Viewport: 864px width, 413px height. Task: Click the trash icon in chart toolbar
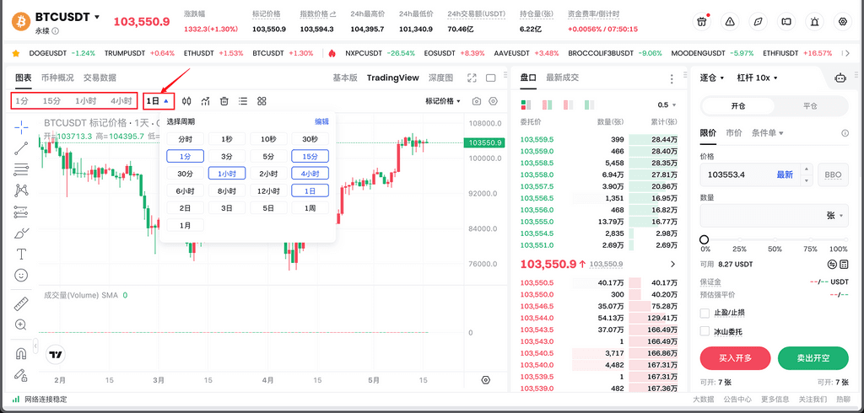point(224,101)
